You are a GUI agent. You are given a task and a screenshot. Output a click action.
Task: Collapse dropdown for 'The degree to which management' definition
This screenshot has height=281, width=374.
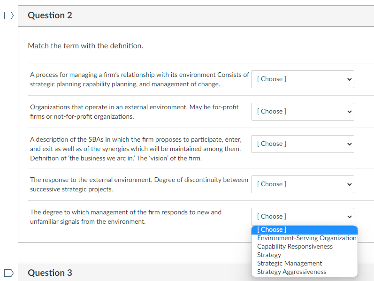[303, 217]
